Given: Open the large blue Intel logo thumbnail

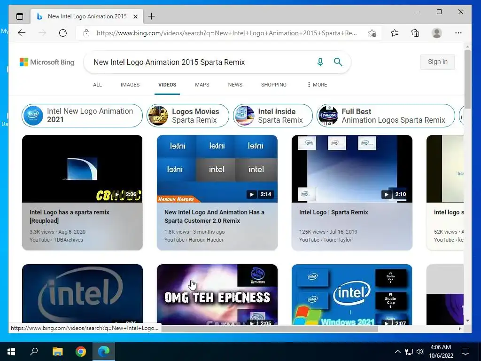Looking at the screenshot, I should point(82,294).
